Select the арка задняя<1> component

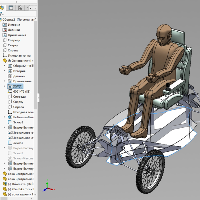coord(20,194)
